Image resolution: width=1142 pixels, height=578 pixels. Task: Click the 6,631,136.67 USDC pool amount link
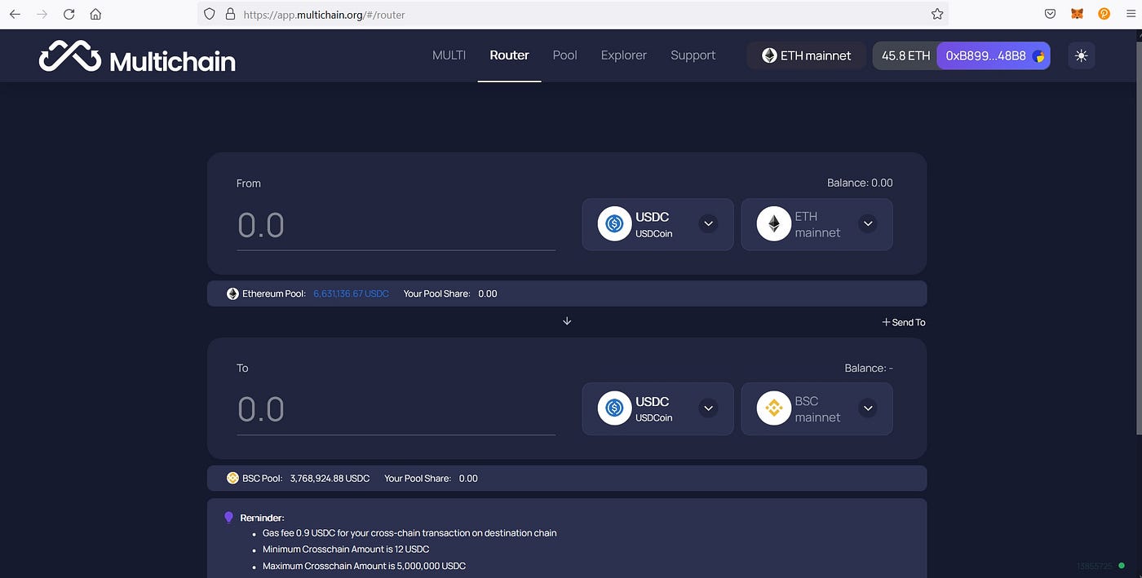[x=352, y=293]
